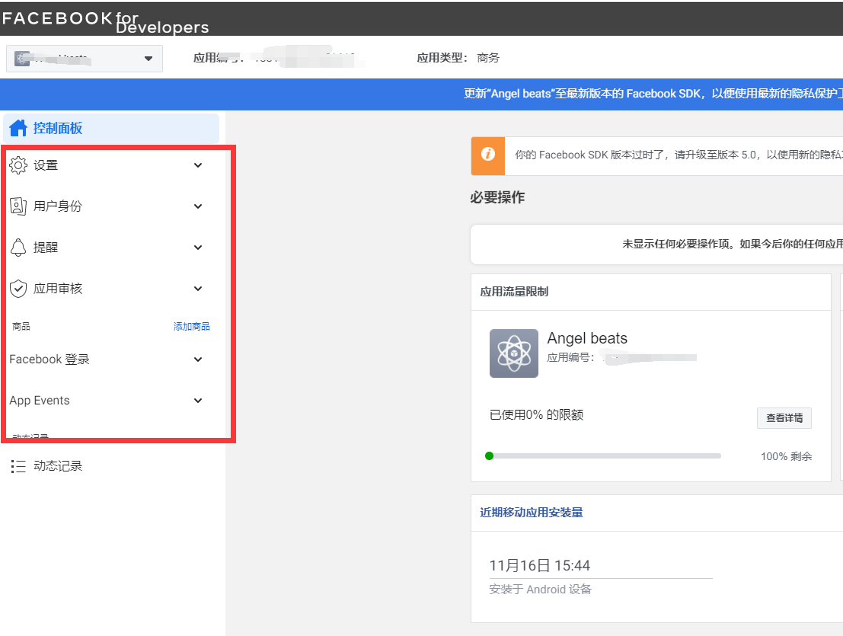Click the home icon beside 控制面板
This screenshot has height=636, width=843.
18,128
